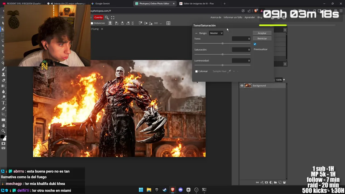345x194 pixels.
Task: Align top edges in the options bar
Action: 140,23
